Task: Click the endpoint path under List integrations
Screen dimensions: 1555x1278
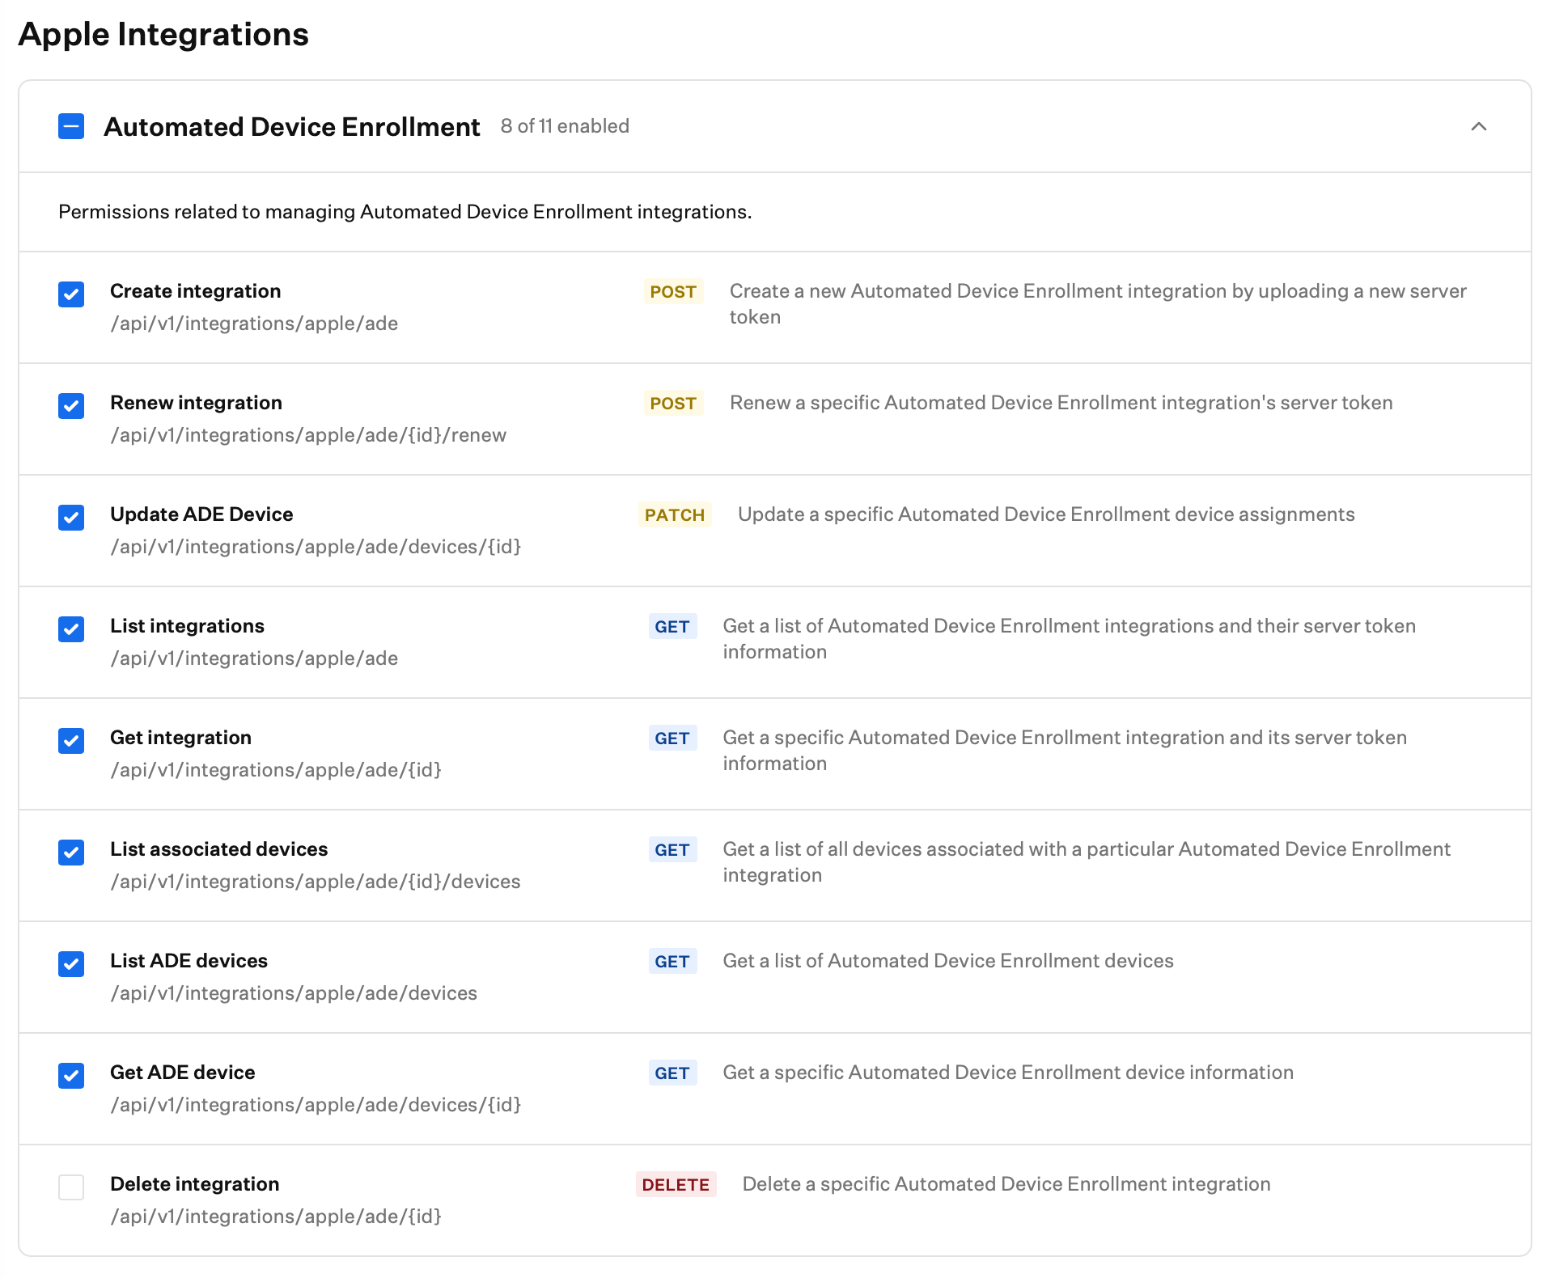Action: coord(254,658)
